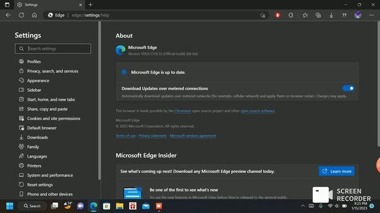Open Microsoft services agreement link
Image resolution: width=380 pixels, height=213 pixels.
(193, 135)
